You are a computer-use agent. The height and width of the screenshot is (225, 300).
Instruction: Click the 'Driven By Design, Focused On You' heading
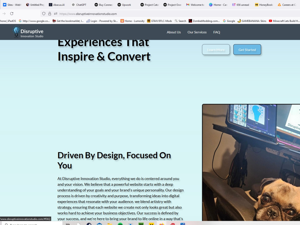(x=114, y=160)
